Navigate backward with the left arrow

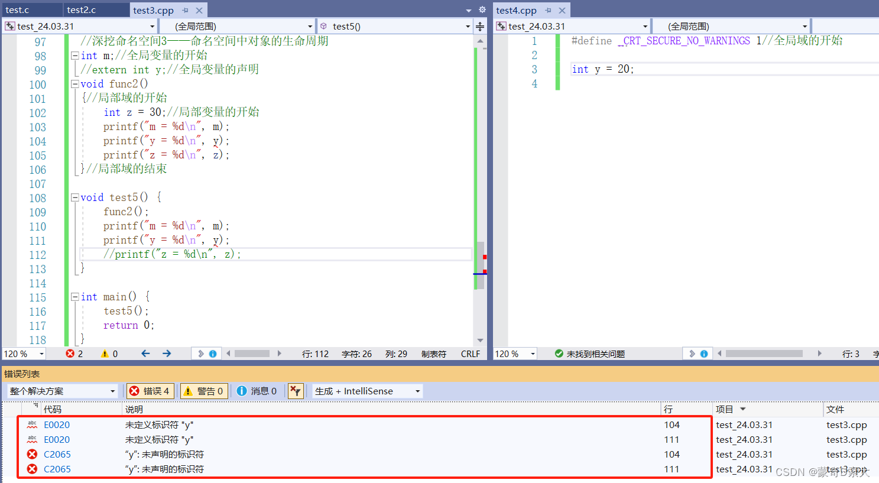(x=145, y=354)
